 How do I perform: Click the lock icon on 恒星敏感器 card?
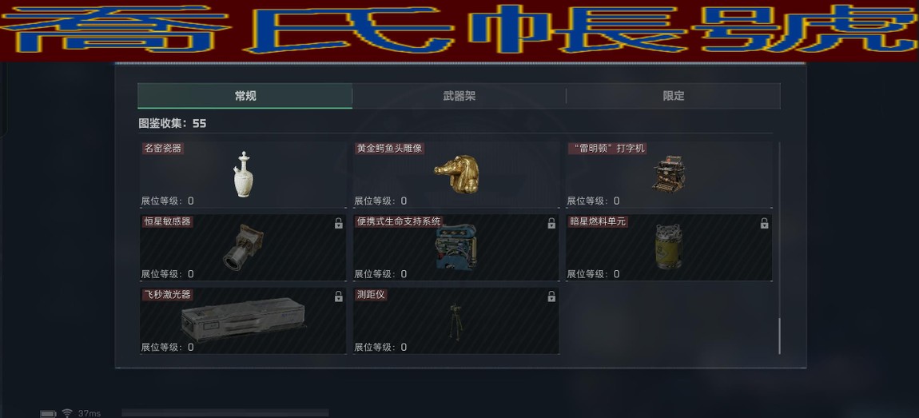(338, 223)
